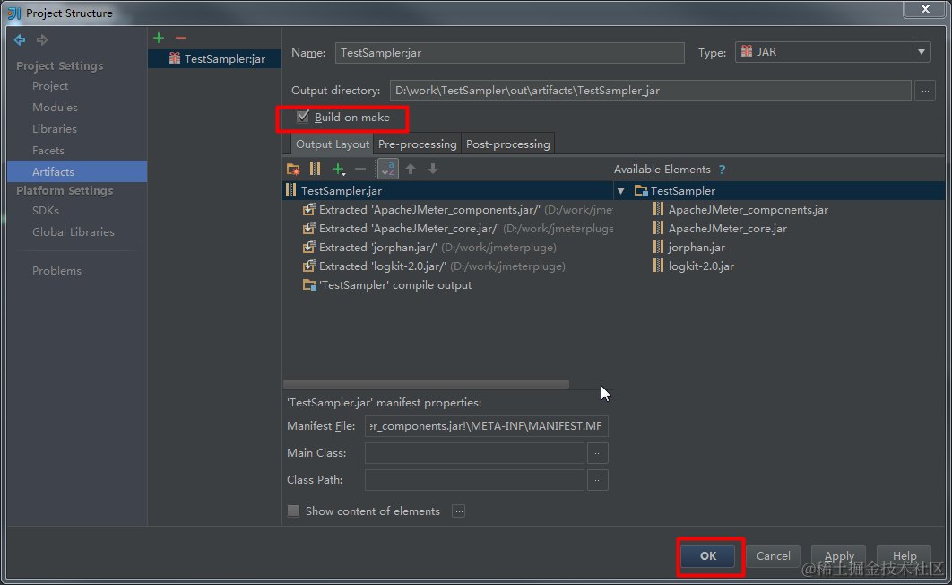Select TestSampler:jar artifact in list
The height and width of the screenshot is (585, 952).
pos(215,58)
